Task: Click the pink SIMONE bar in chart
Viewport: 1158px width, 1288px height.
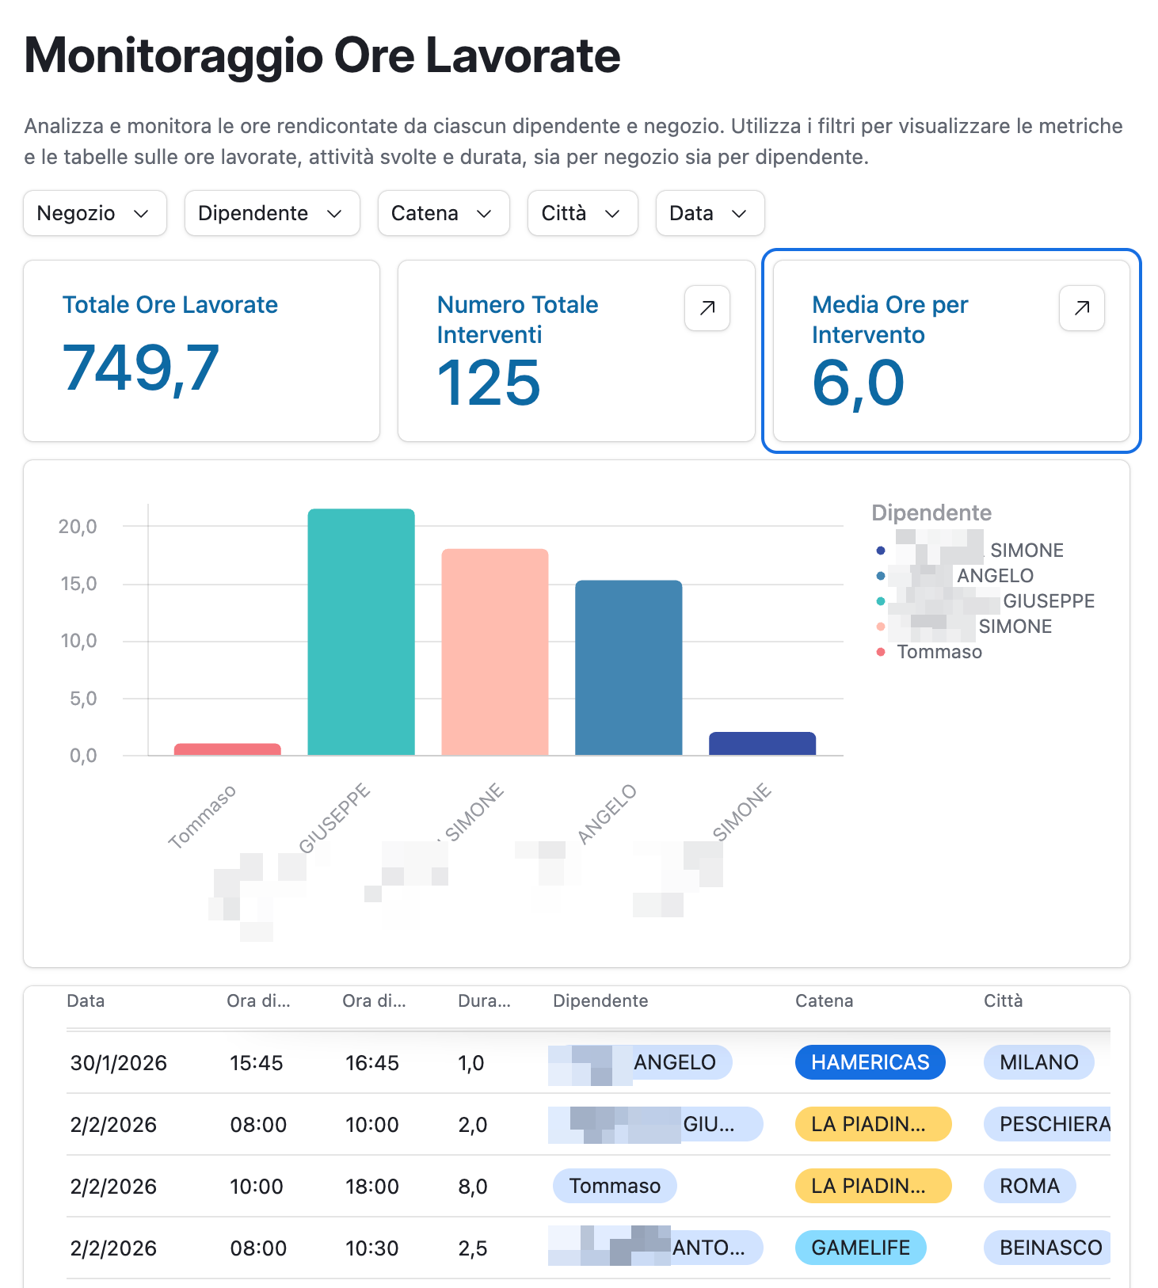Action: pos(495,652)
